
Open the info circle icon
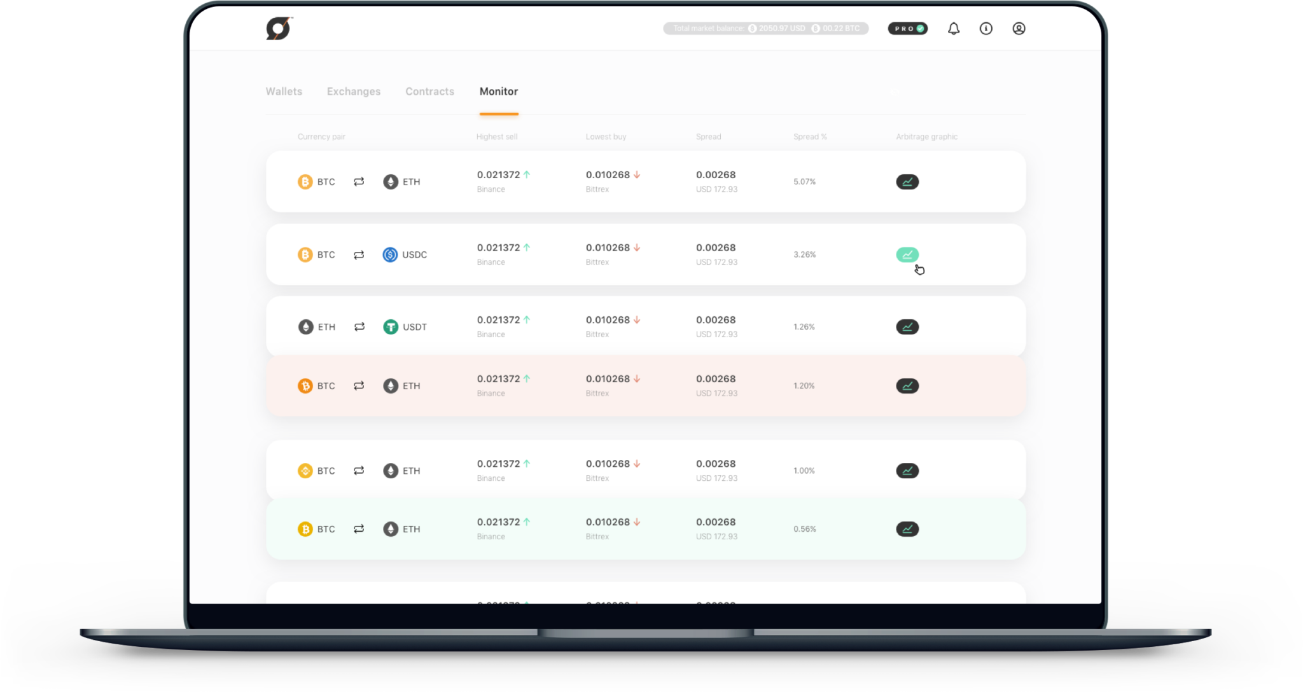pyautogui.click(x=986, y=29)
